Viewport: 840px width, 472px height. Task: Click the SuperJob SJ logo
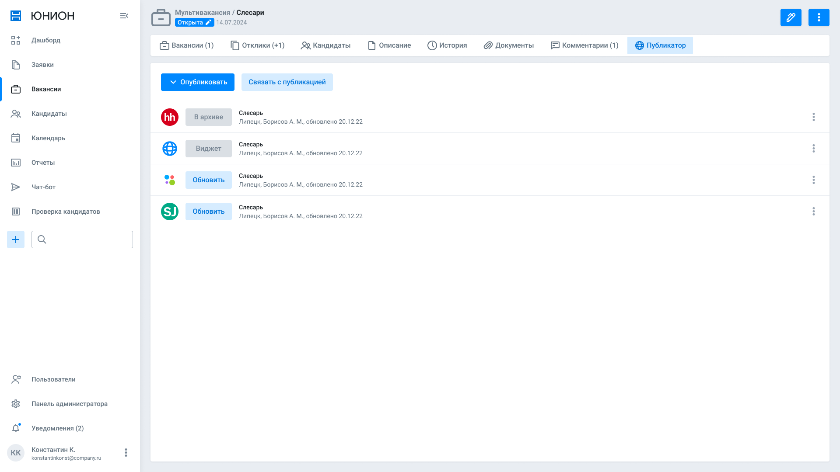tap(170, 212)
